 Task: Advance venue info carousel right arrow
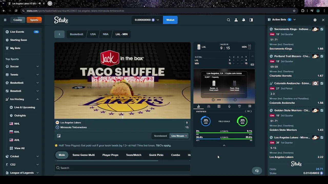tap(235, 100)
